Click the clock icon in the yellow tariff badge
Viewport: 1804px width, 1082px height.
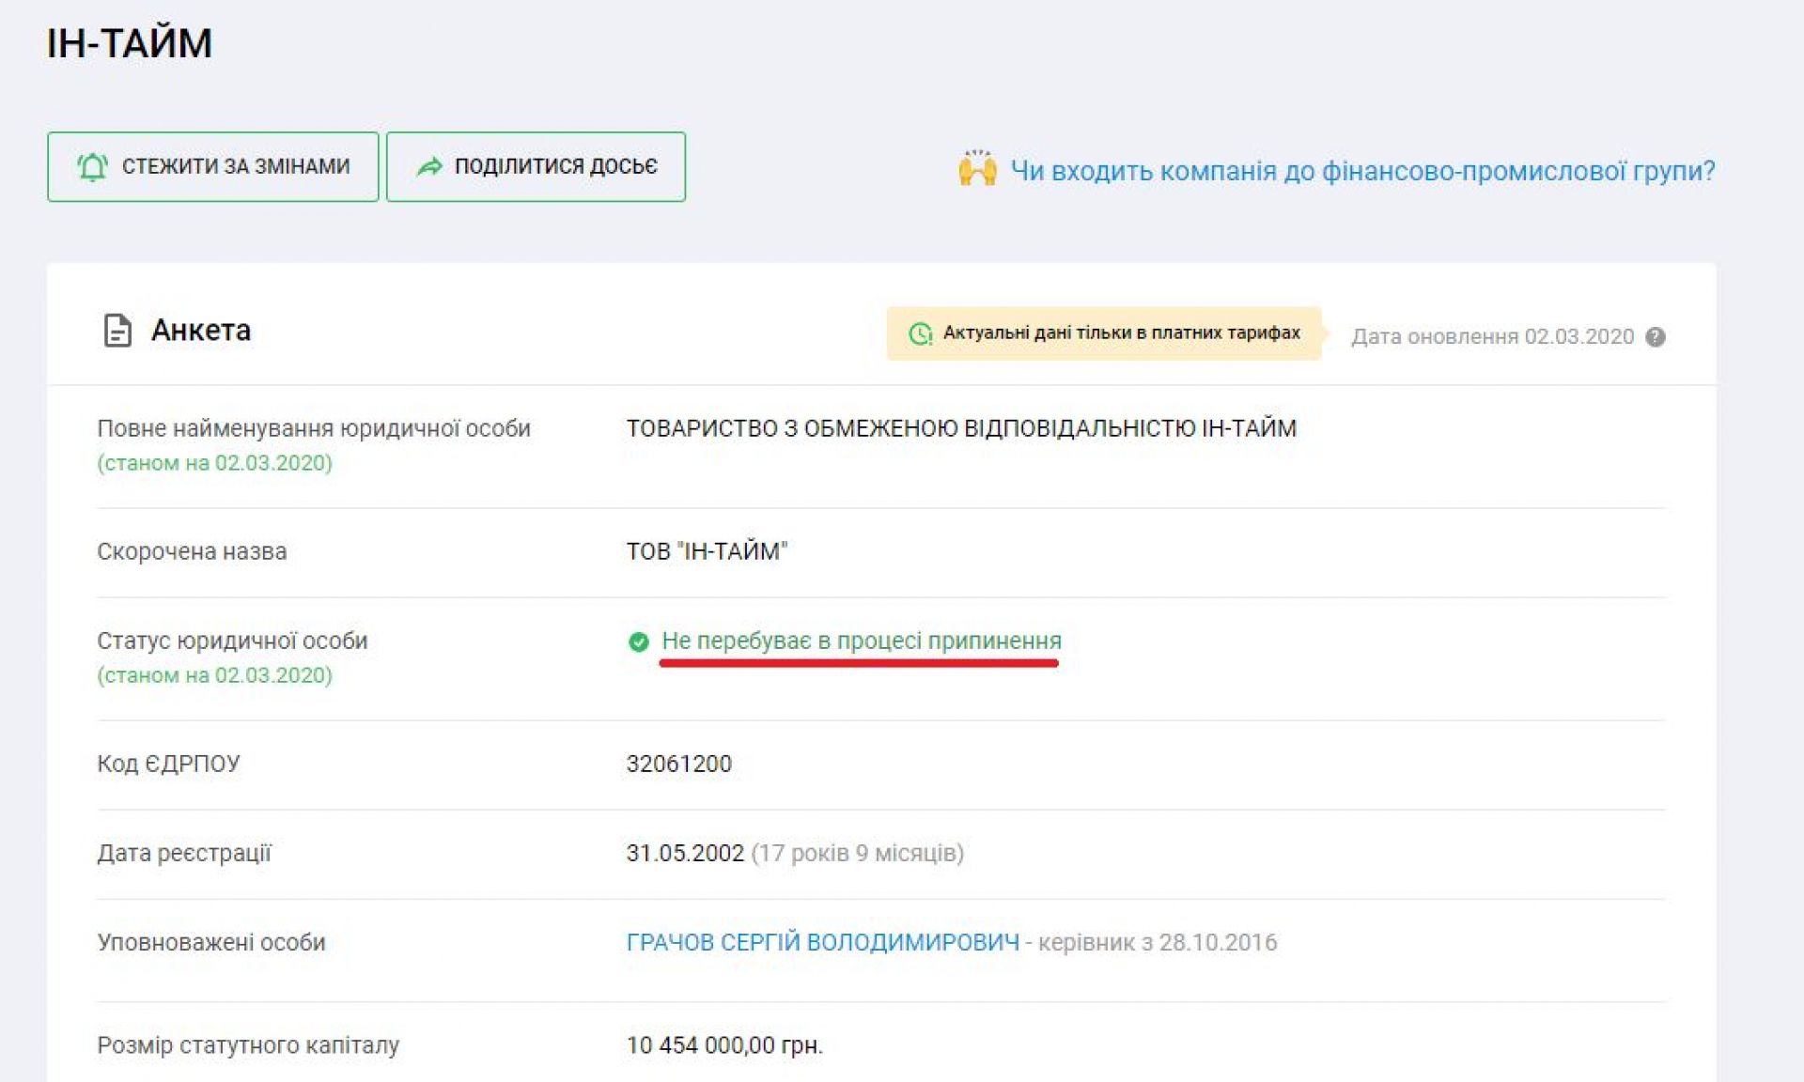click(x=920, y=333)
